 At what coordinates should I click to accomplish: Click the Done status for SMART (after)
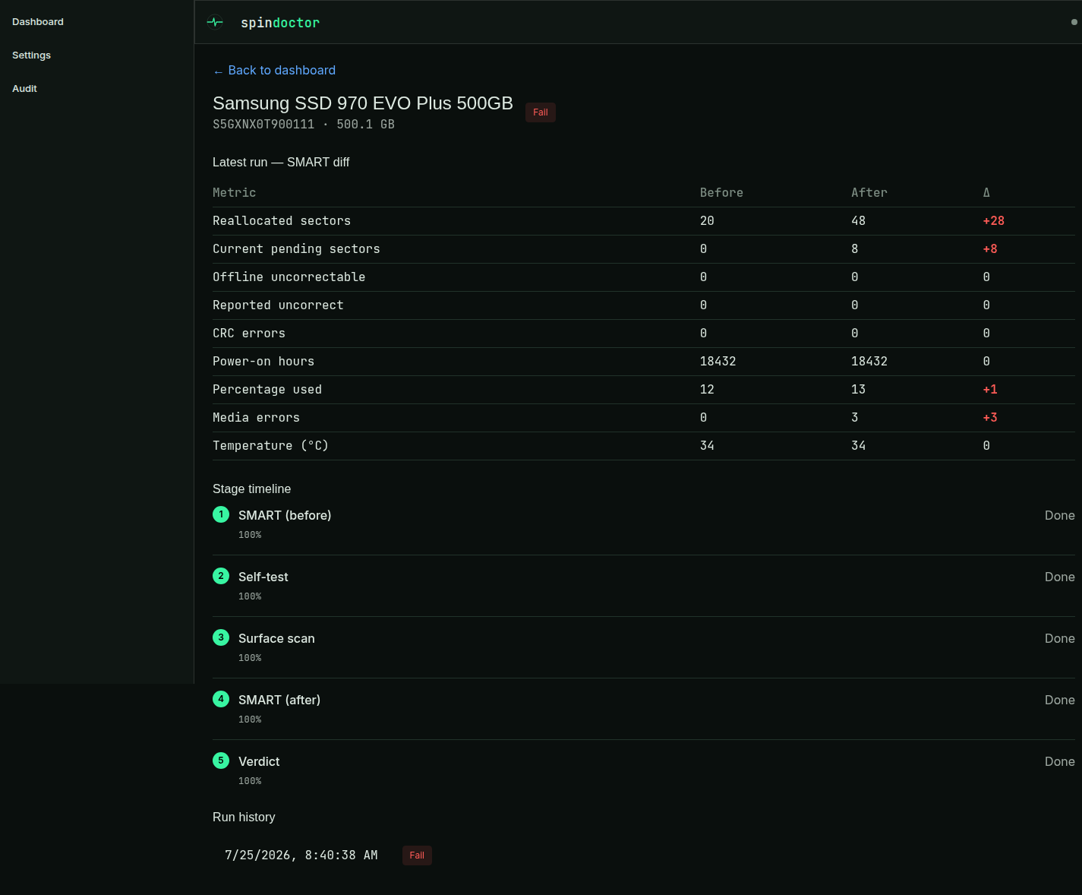coord(1060,701)
